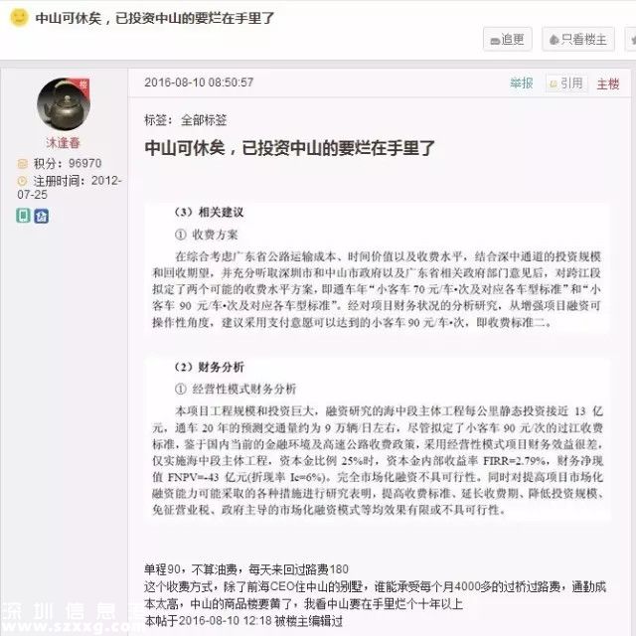
Task: Open the 财务分析 document image
Action: (x=378, y=440)
